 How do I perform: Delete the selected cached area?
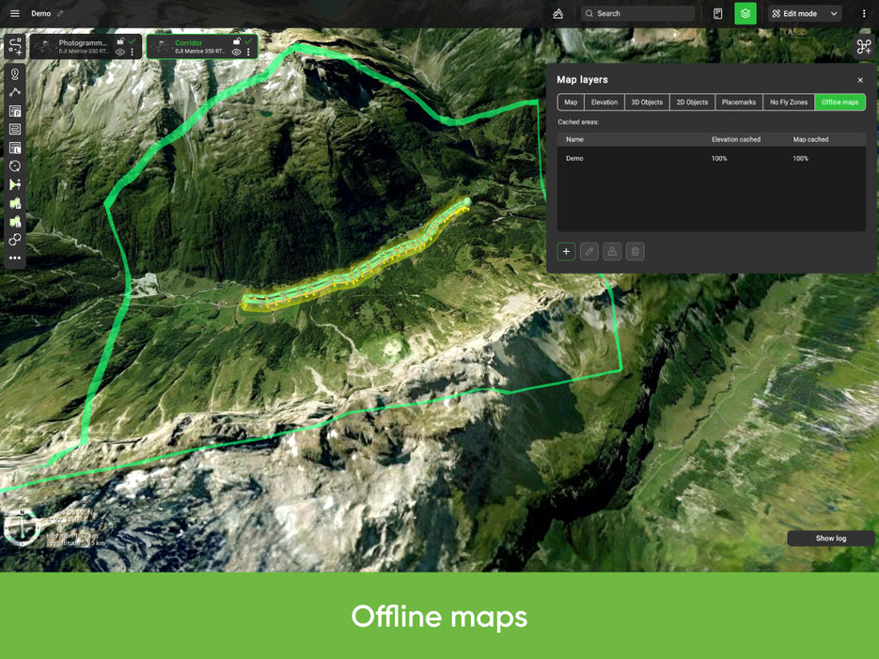point(636,252)
